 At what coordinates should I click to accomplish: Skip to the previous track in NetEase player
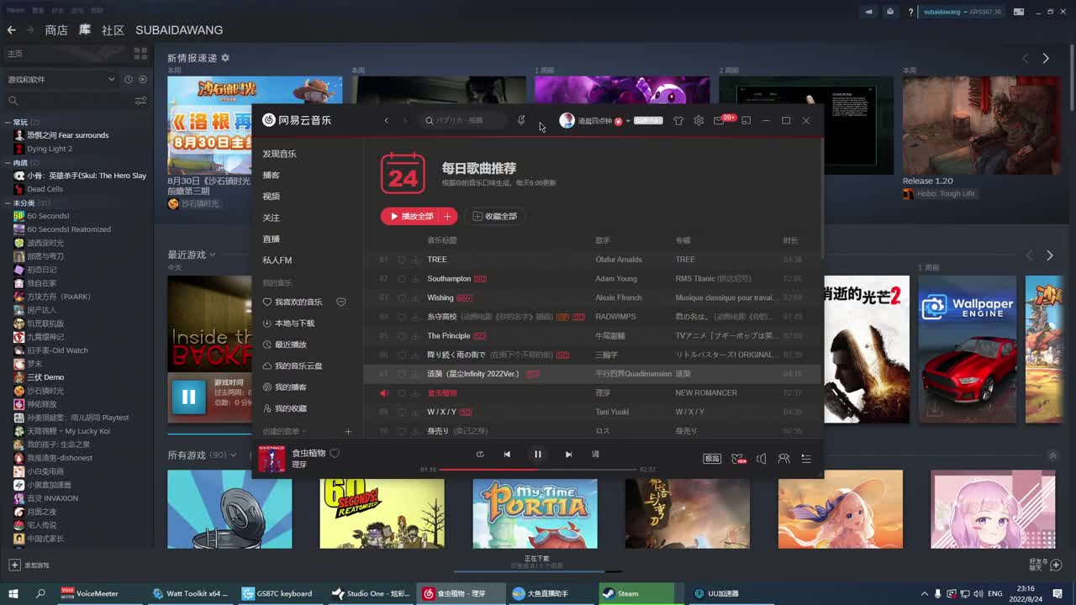507,455
